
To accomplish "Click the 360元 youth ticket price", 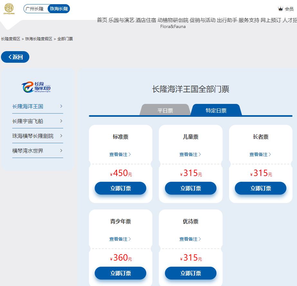I will coord(121,258).
